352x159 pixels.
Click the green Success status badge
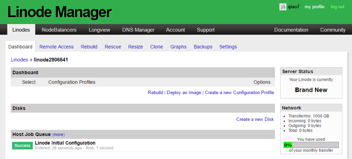point(22,146)
